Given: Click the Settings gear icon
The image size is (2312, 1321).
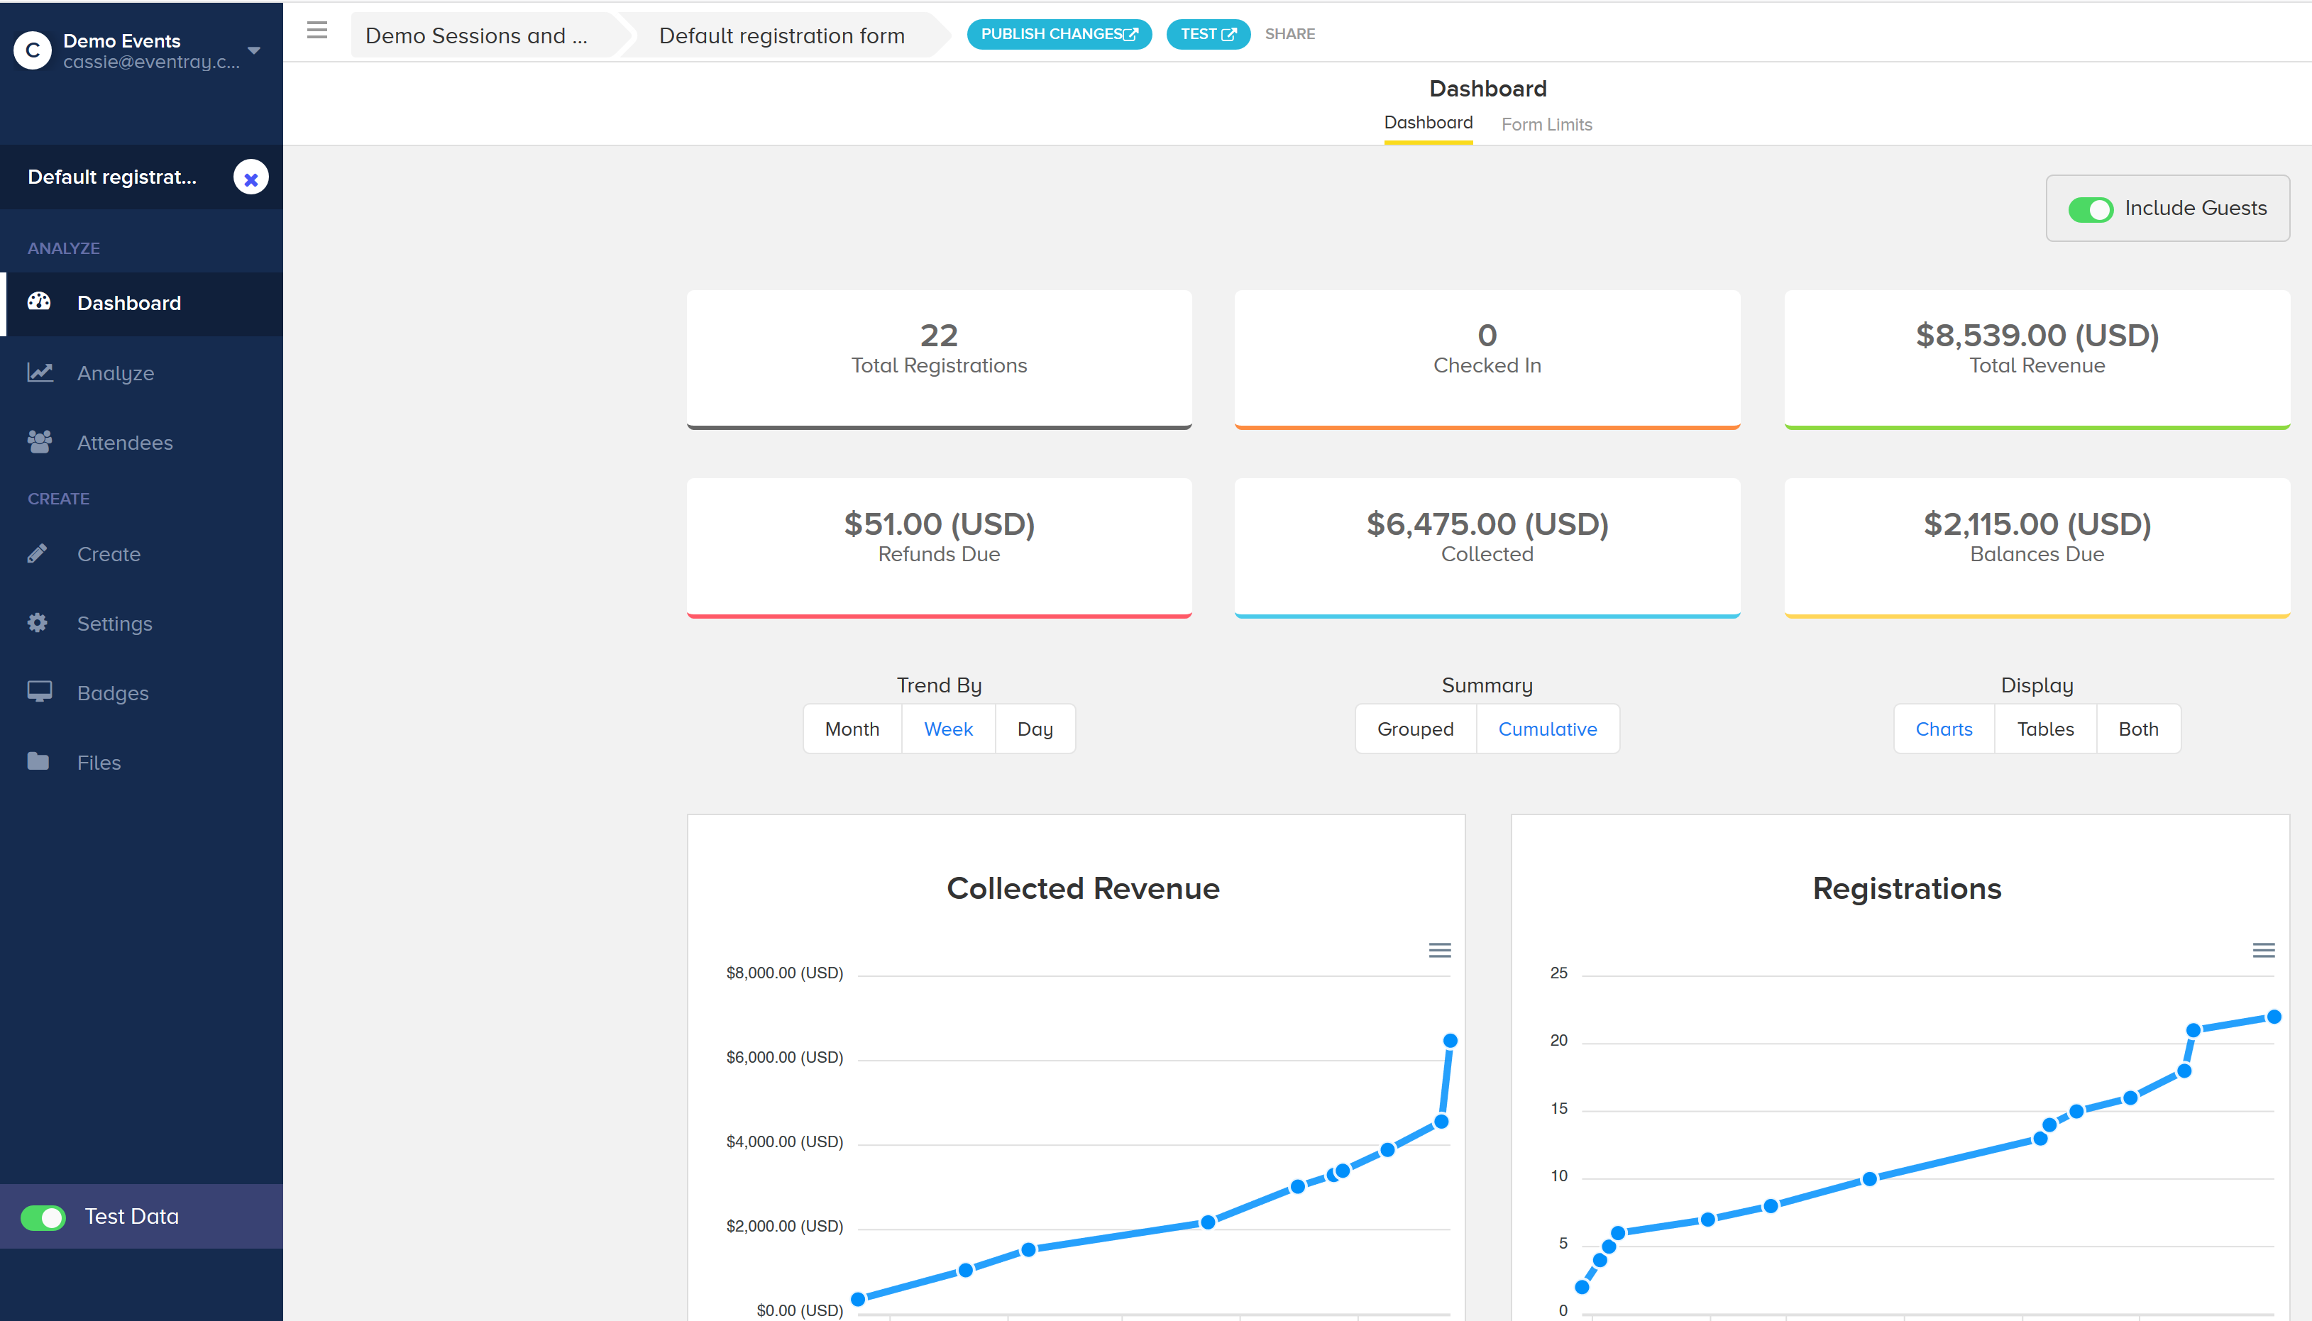Looking at the screenshot, I should point(37,624).
